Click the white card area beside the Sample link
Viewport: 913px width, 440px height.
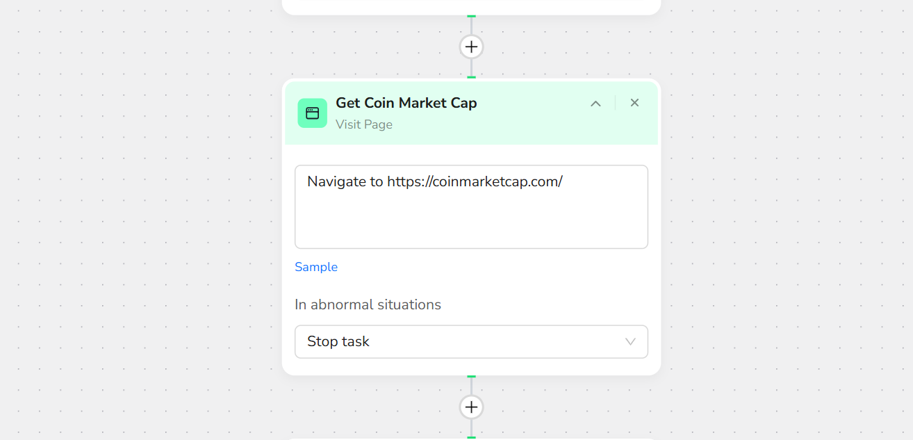[x=486, y=268]
